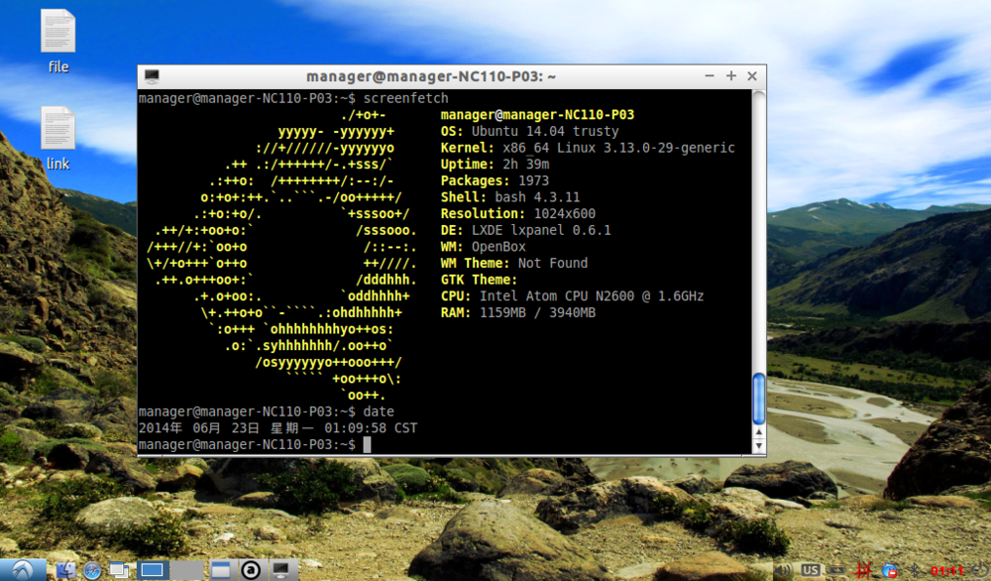Click the 'Resolution: 1024x600' line
This screenshot has height=581, width=991.
click(x=518, y=213)
